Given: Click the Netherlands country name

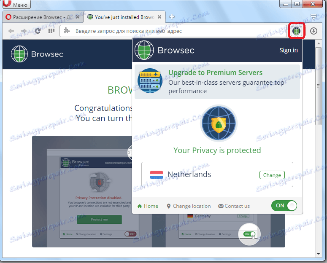Looking at the screenshot, I should (x=189, y=174).
